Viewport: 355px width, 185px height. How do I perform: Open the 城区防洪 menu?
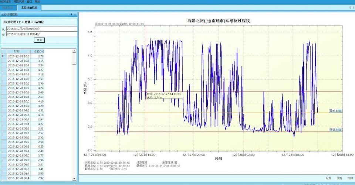tap(5, 1)
